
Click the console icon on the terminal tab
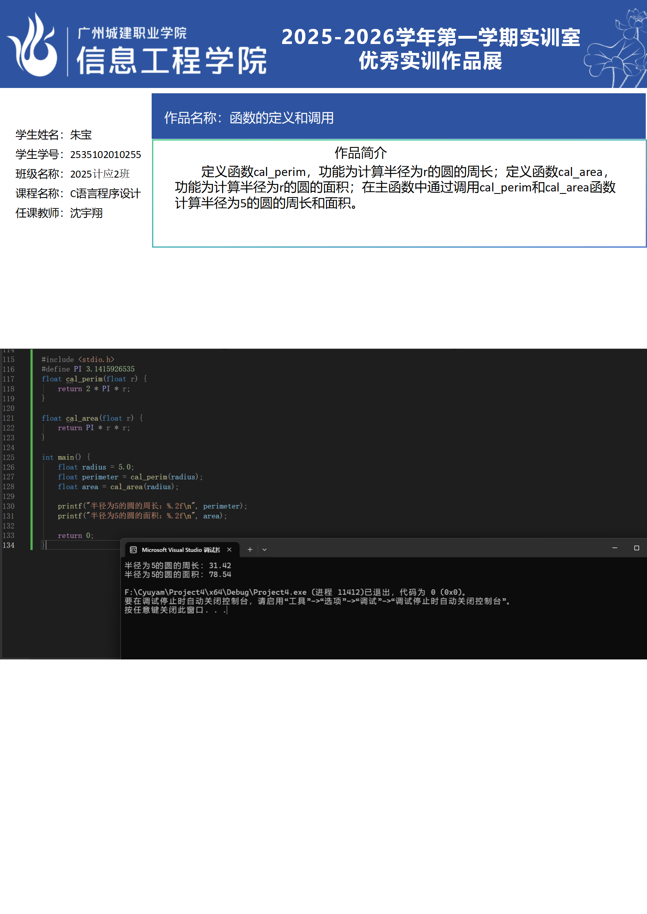click(x=133, y=550)
